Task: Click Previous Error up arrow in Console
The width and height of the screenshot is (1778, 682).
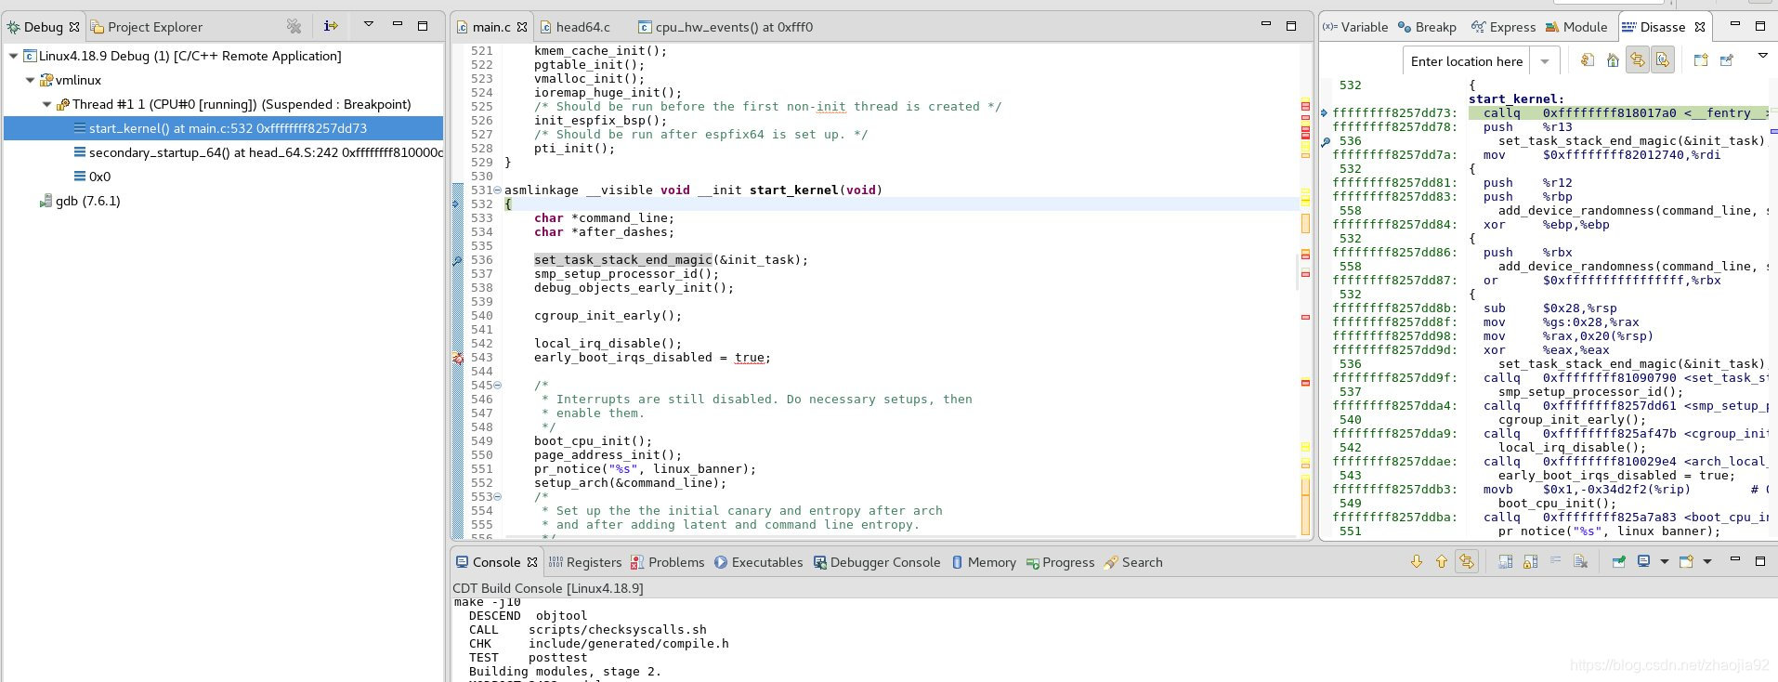Action: (1442, 561)
